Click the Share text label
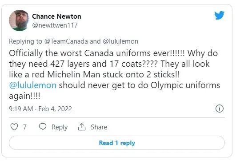This screenshot has width=236, height=161. 99,127
